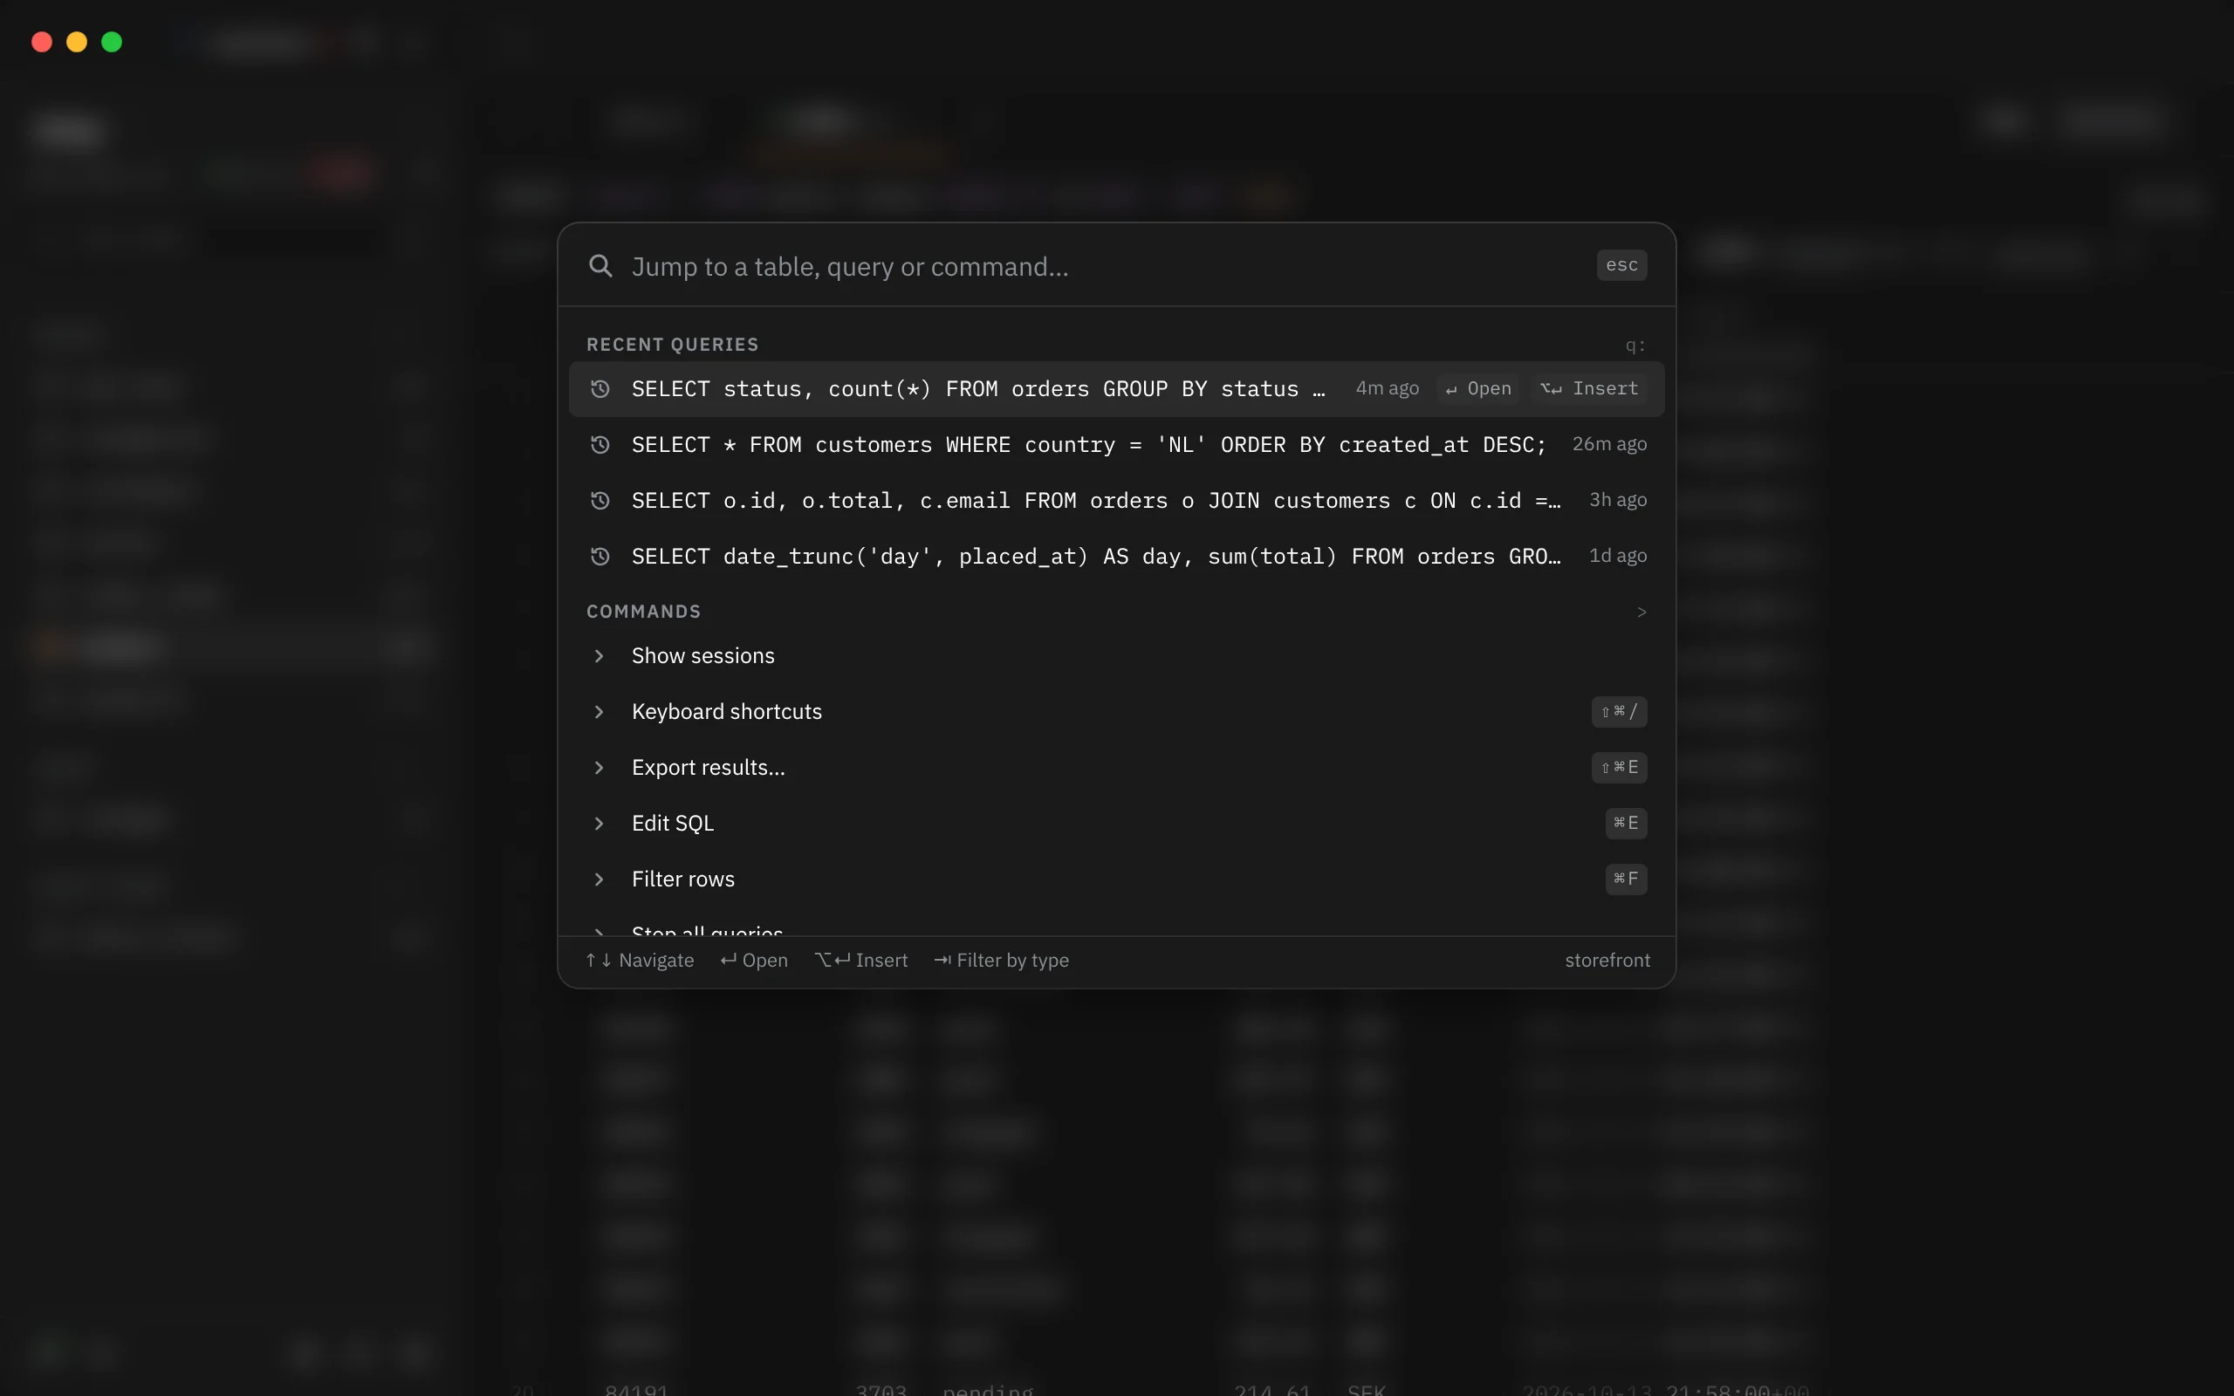This screenshot has width=2234, height=1396.
Task: Click history icon of customers 'NL' query
Action: 600,444
